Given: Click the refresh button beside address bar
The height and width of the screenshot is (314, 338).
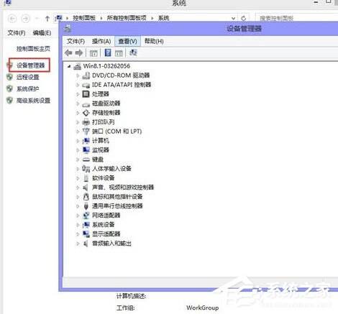Looking at the screenshot, I should (244, 18).
